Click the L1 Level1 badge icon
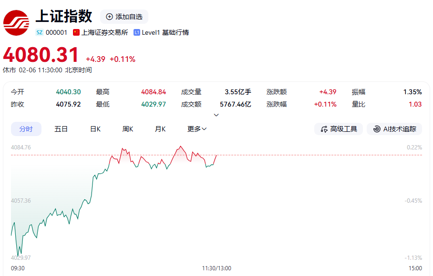The image size is (433, 276). 137,32
